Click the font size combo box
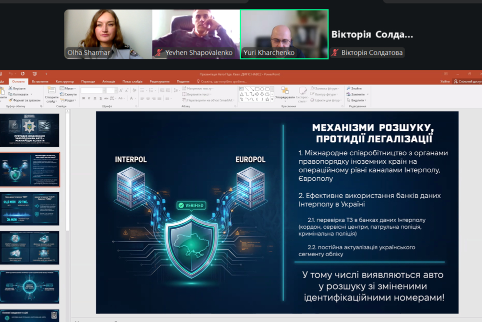Image resolution: width=482 pixels, height=322 pixels. click(x=112, y=90)
